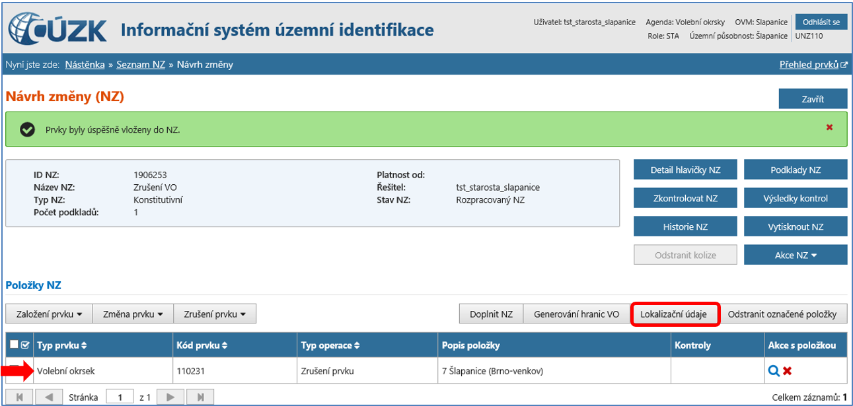Click the ČÚZK logo

[57, 29]
